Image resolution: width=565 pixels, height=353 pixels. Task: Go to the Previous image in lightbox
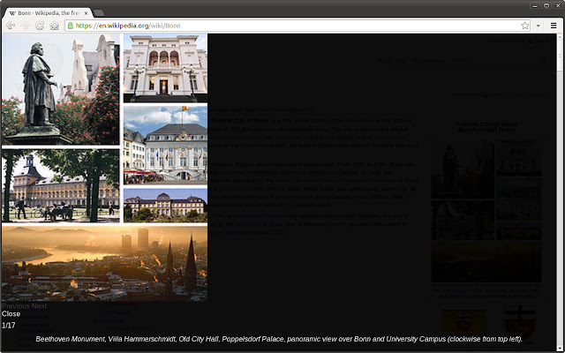(15, 306)
